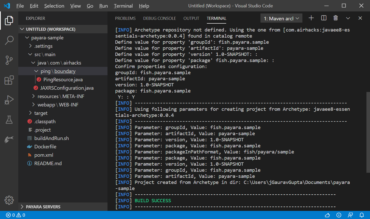The image size is (370, 219).
Task: Switch to the PROBLEMS tab
Action: click(x=125, y=18)
